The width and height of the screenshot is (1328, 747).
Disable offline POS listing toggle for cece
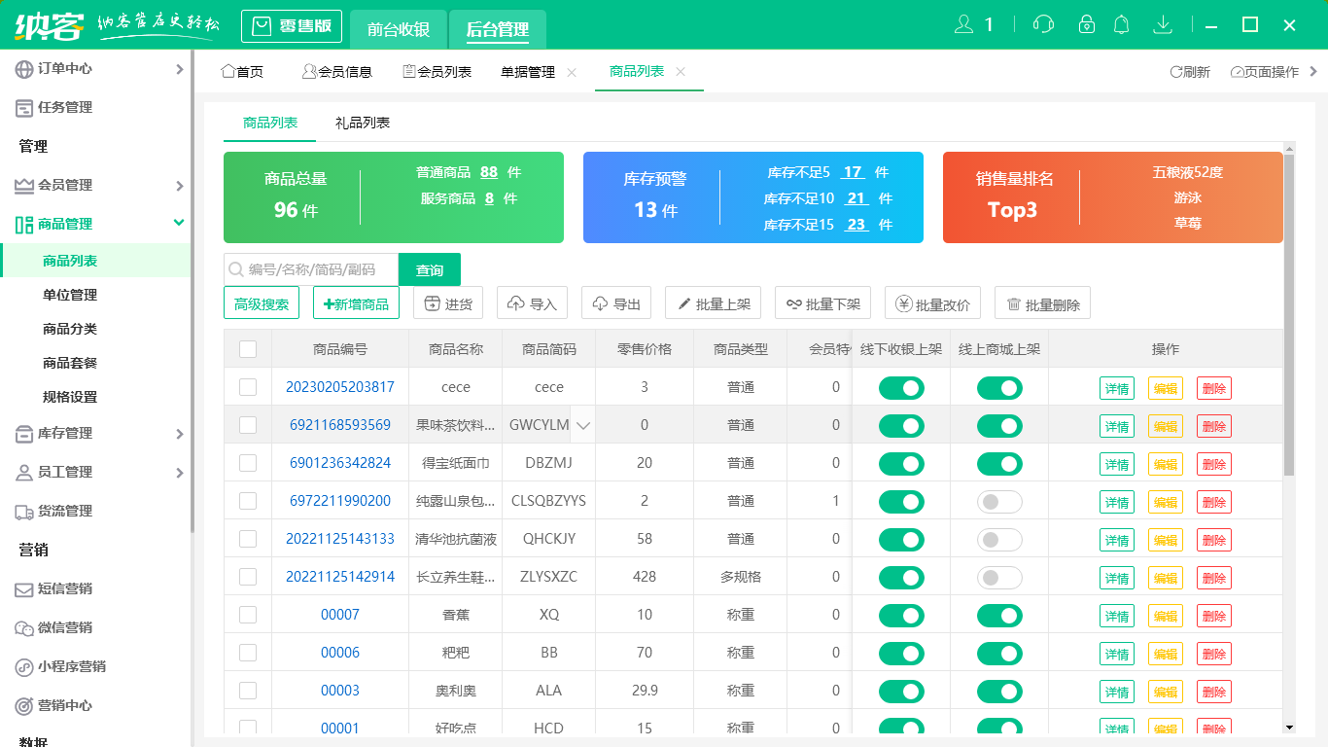point(901,387)
